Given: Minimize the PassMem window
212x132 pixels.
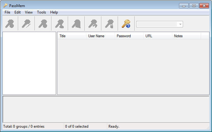Looking at the screenshot, I should click(184, 6).
